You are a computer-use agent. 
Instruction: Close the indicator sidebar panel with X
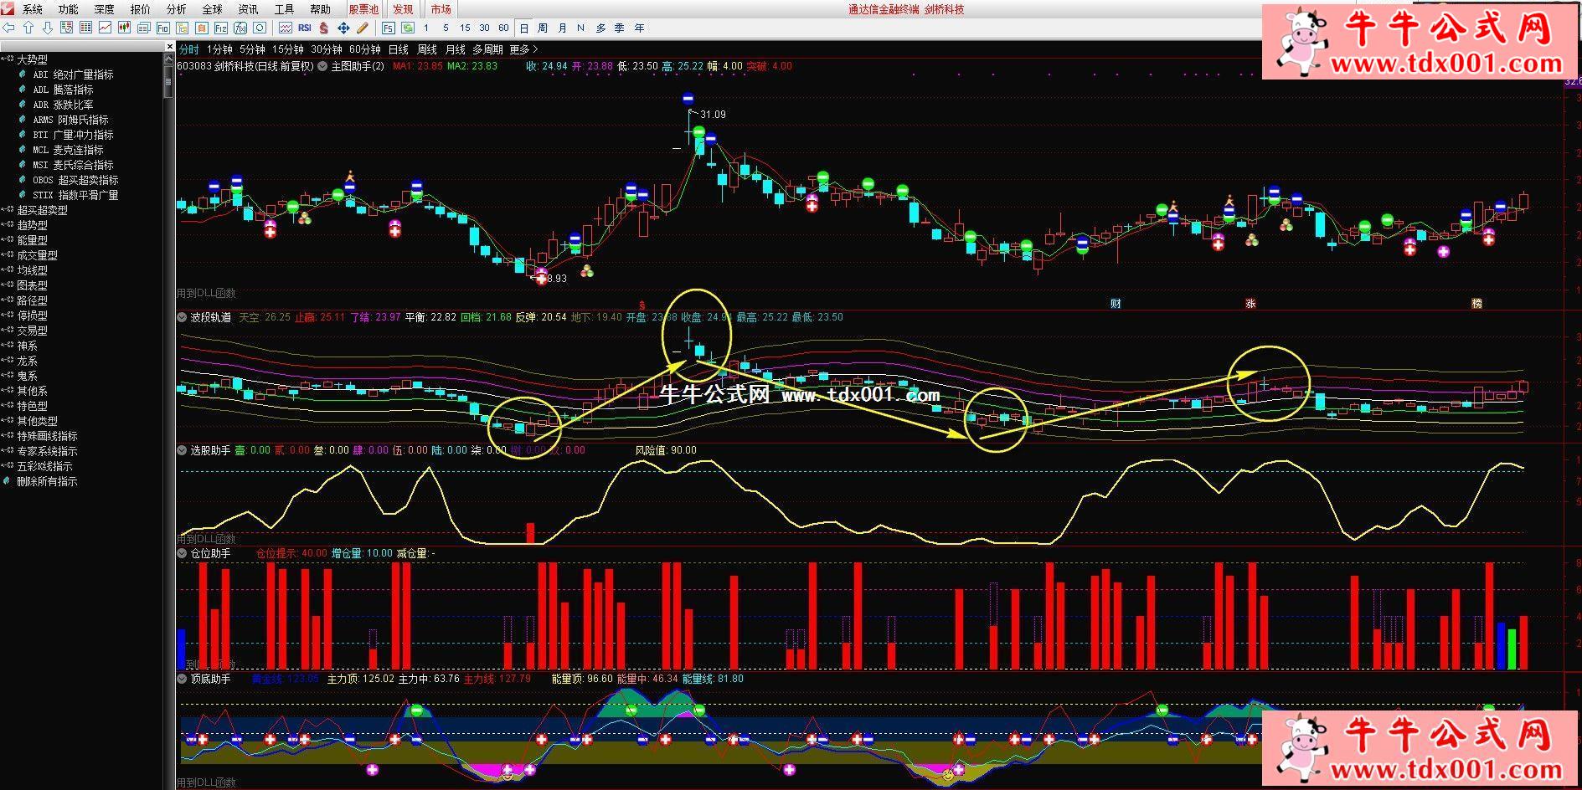tap(170, 47)
